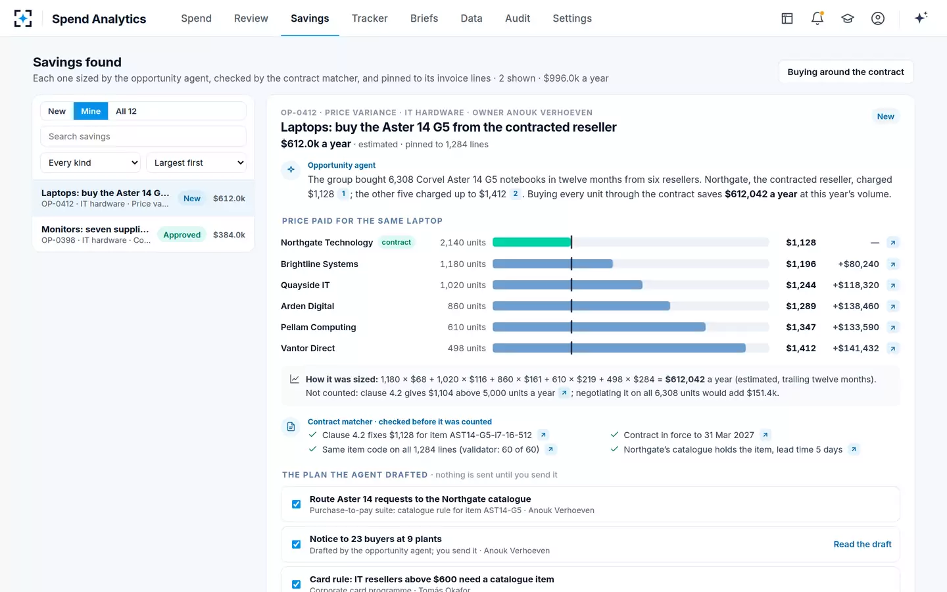Open the Data tab
The image size is (947, 592).
tap(472, 18)
